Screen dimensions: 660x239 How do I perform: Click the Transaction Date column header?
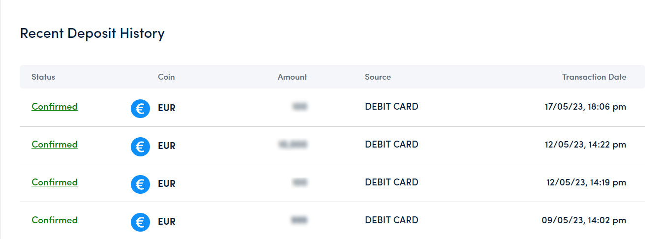(594, 77)
